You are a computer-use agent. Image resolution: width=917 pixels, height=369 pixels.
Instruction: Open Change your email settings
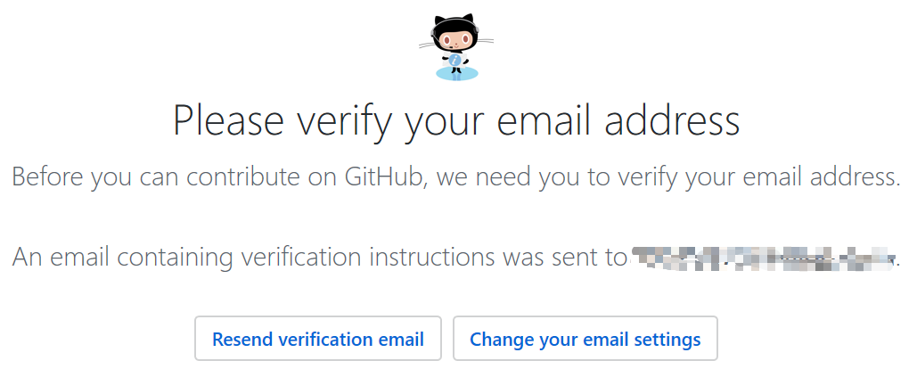click(585, 340)
